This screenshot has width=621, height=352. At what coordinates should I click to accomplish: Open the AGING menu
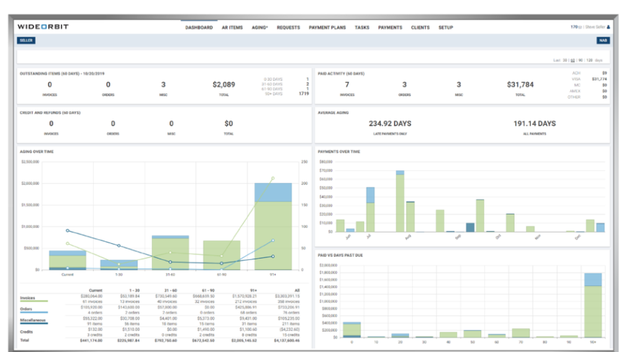[260, 28]
